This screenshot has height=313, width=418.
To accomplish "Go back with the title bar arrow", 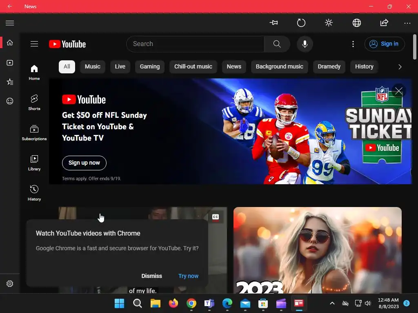I will (10, 6).
